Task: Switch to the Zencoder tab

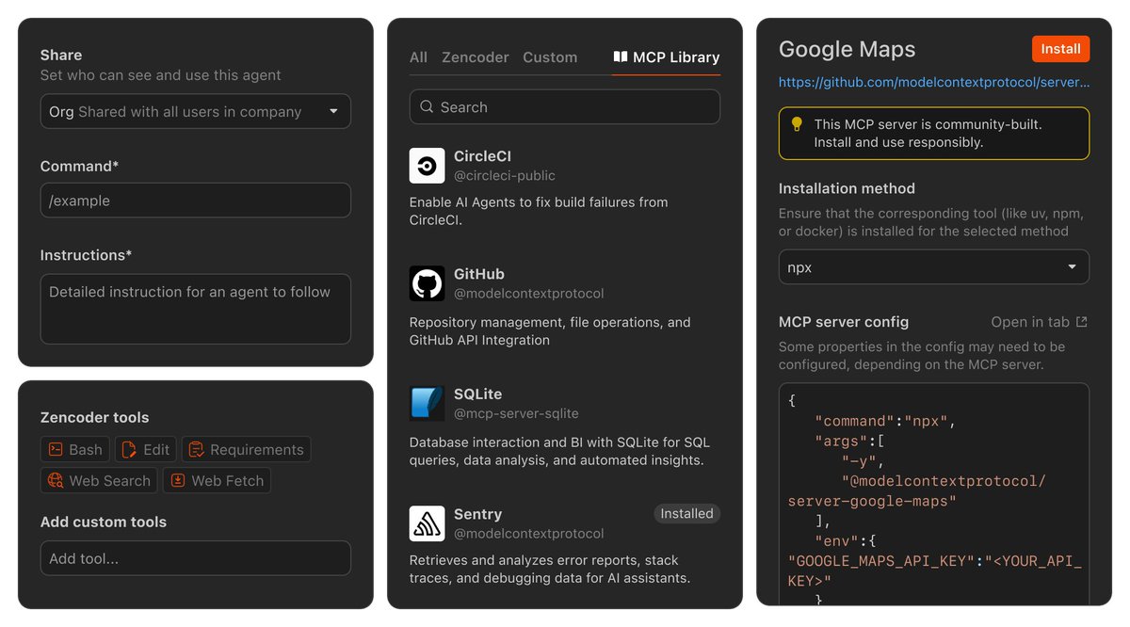Action: tap(476, 57)
